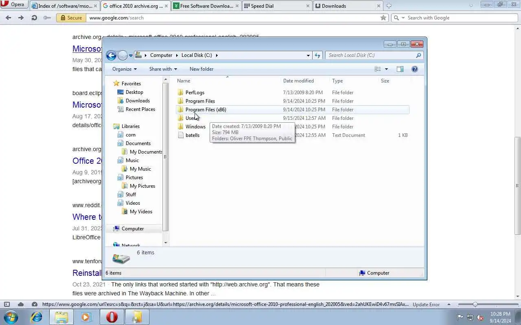Switch to the Speed Dial tab
521x325 pixels.
[278, 6]
